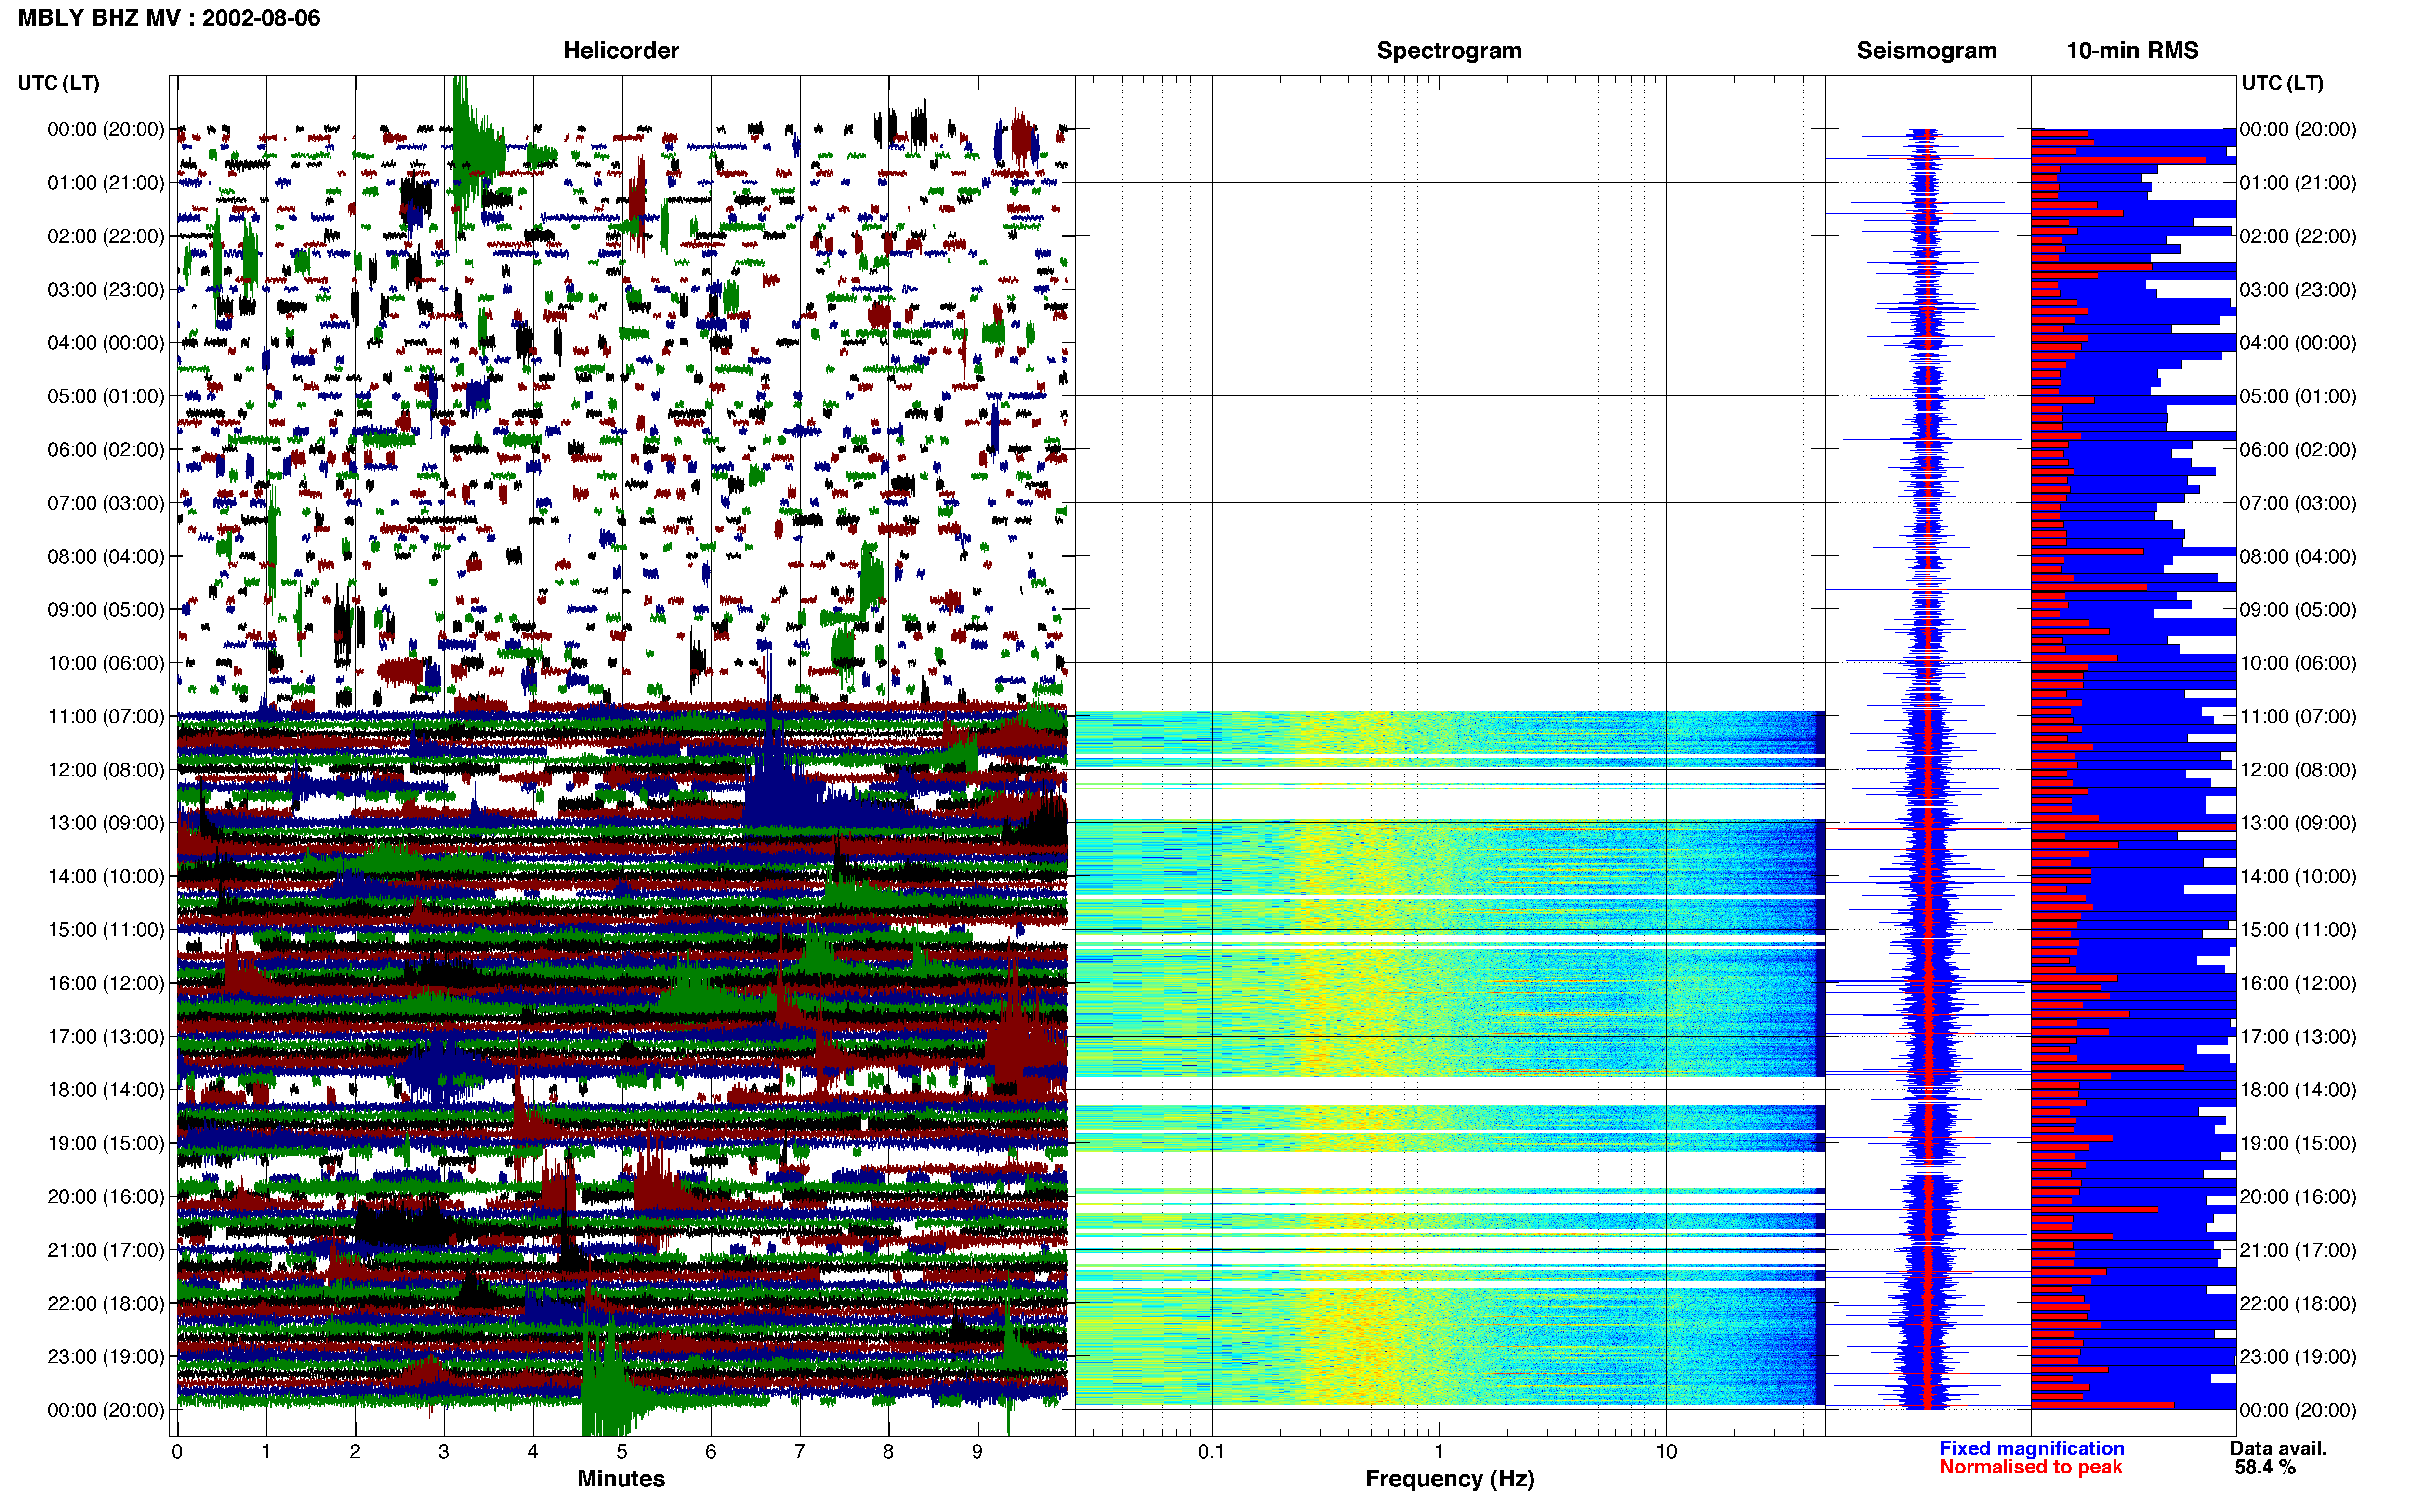This screenshot has height=1512, width=2418.
Task: Click the 'Minutes' x-axis label
Action: (621, 1479)
